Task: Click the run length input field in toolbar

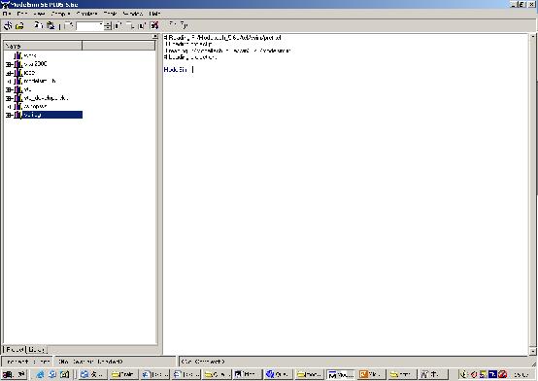Action: tap(90, 26)
